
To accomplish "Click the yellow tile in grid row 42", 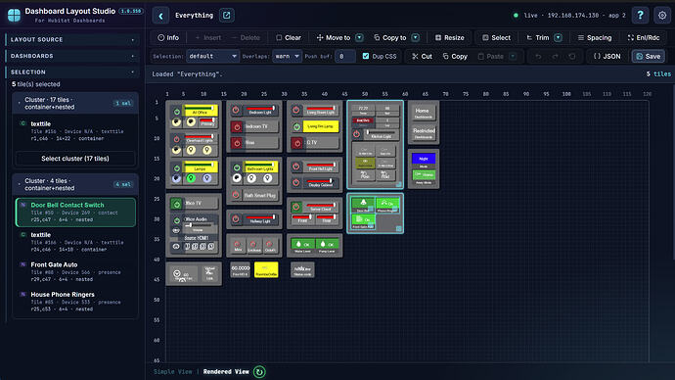I will [266, 269].
